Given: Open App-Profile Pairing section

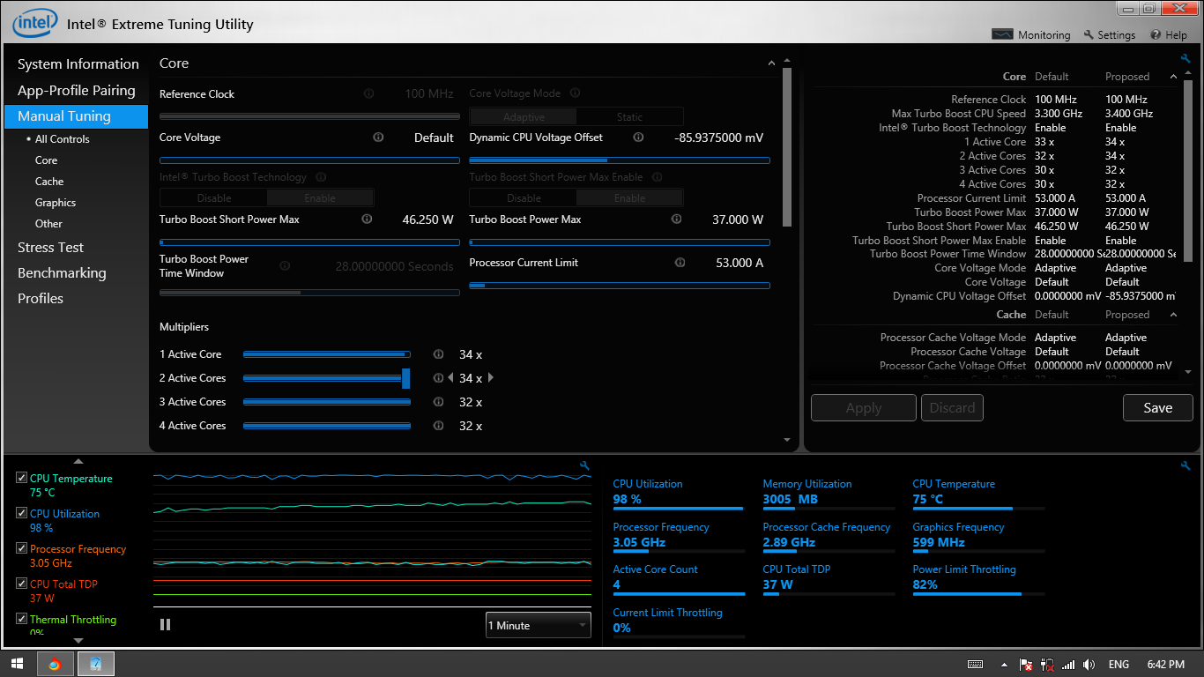Looking at the screenshot, I should 77,90.
